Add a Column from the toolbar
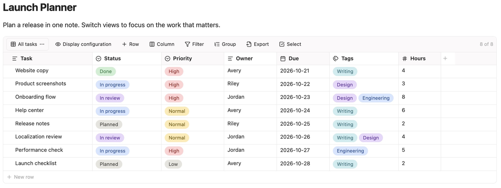Image resolution: width=501 pixels, height=188 pixels. [x=162, y=44]
